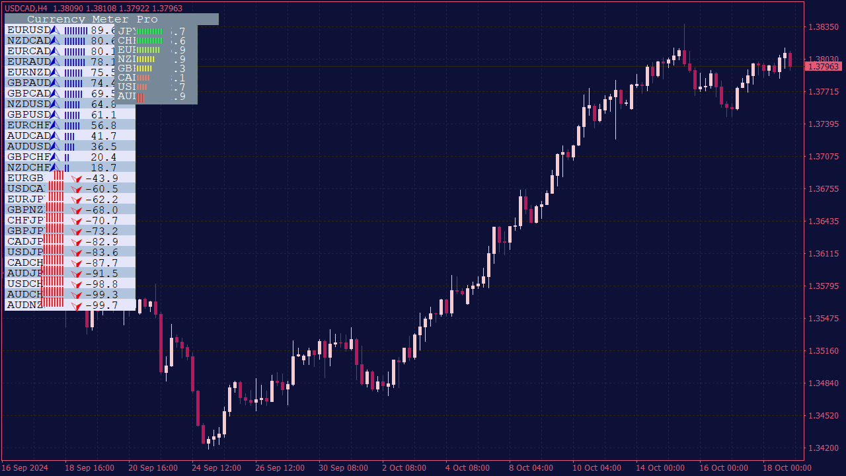Click the blue up arrow beside AUDCAD
The image size is (846, 476).
coord(56,136)
